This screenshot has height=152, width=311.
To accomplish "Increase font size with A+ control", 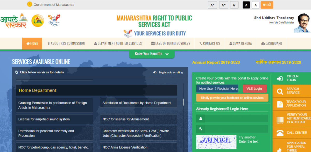I will (x=212, y=5).
